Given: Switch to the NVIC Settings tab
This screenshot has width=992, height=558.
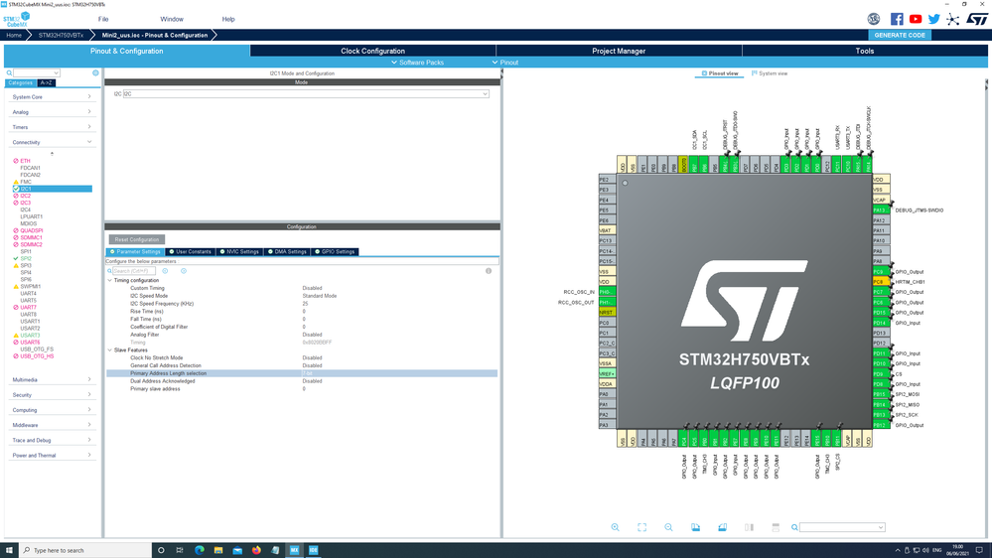Looking at the screenshot, I should click(239, 252).
